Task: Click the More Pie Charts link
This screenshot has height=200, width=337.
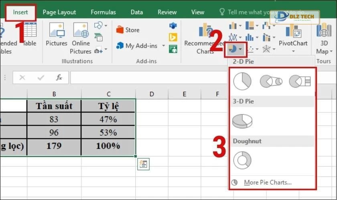Action: tap(267, 182)
